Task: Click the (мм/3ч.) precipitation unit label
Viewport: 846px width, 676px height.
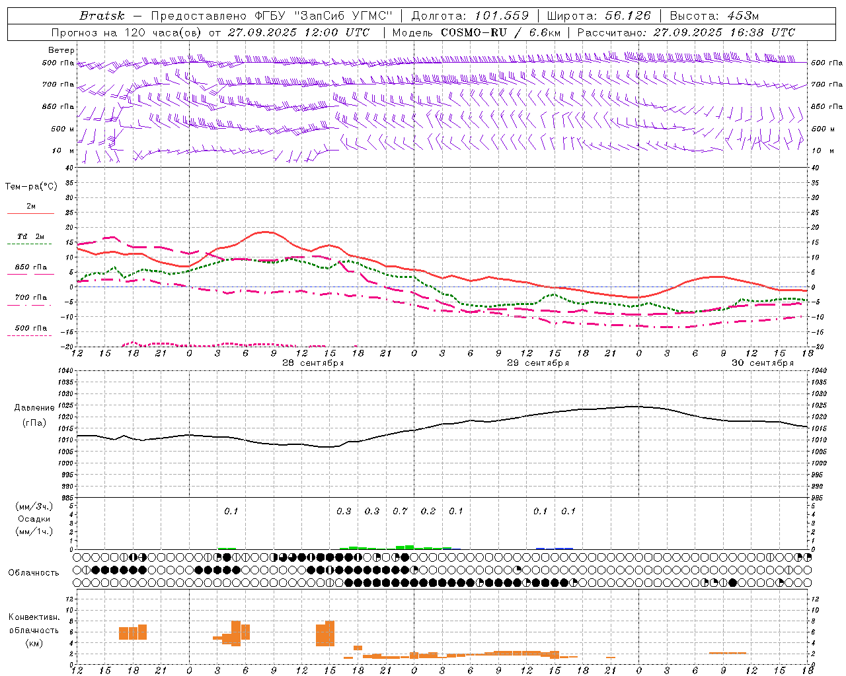Action: click(34, 506)
